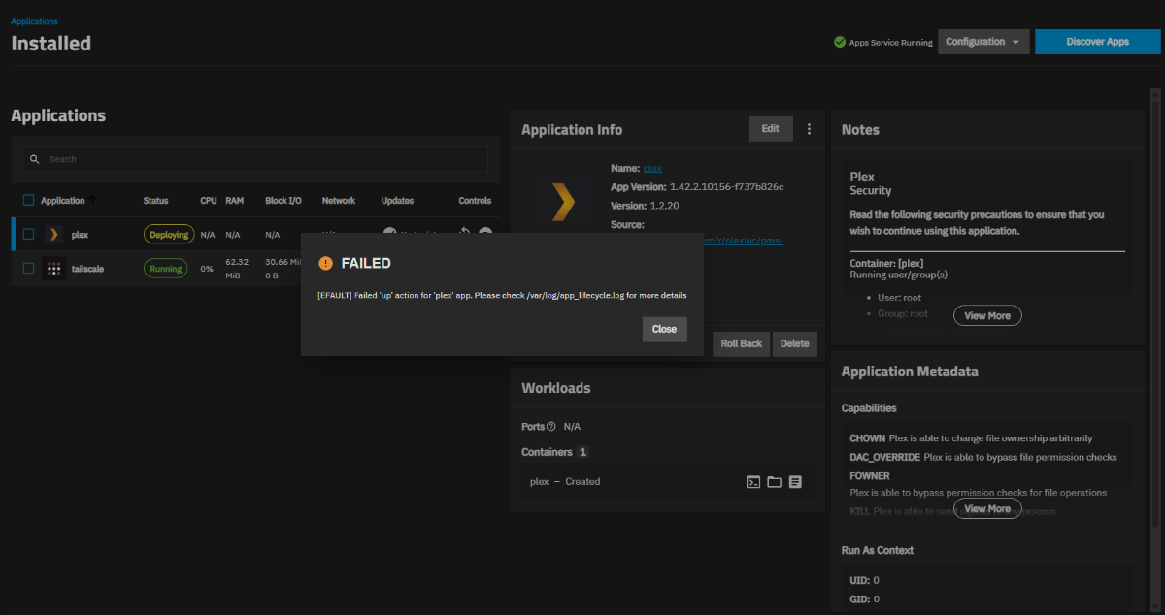Open shell for plex container
Screen dimensions: 1165x615
point(752,482)
